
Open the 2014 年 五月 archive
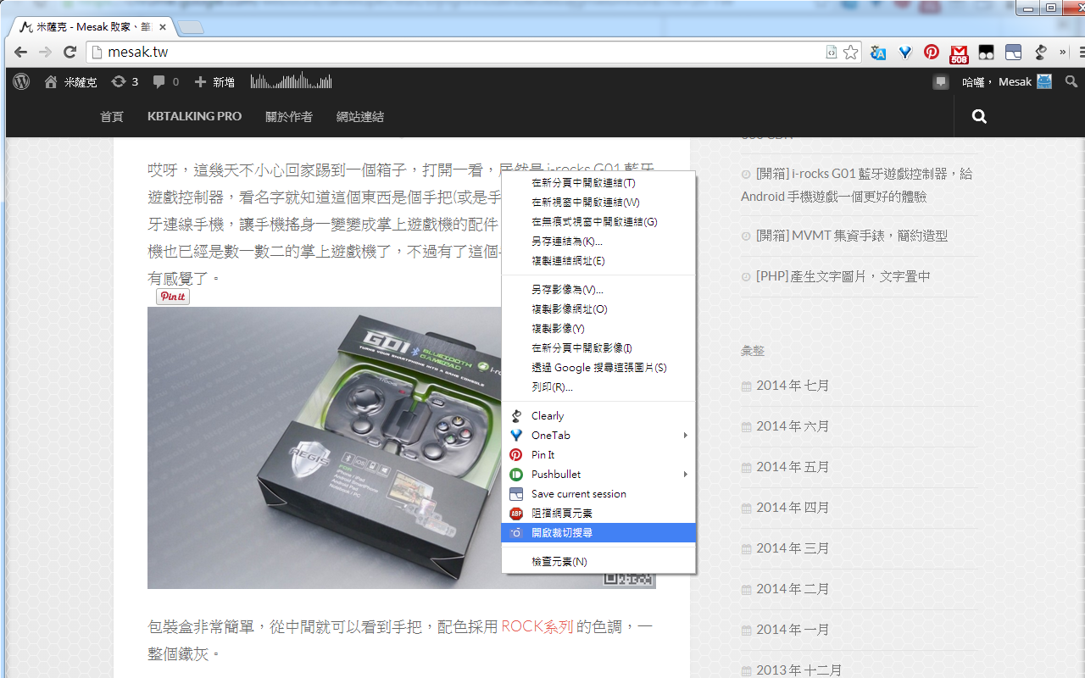tap(793, 466)
